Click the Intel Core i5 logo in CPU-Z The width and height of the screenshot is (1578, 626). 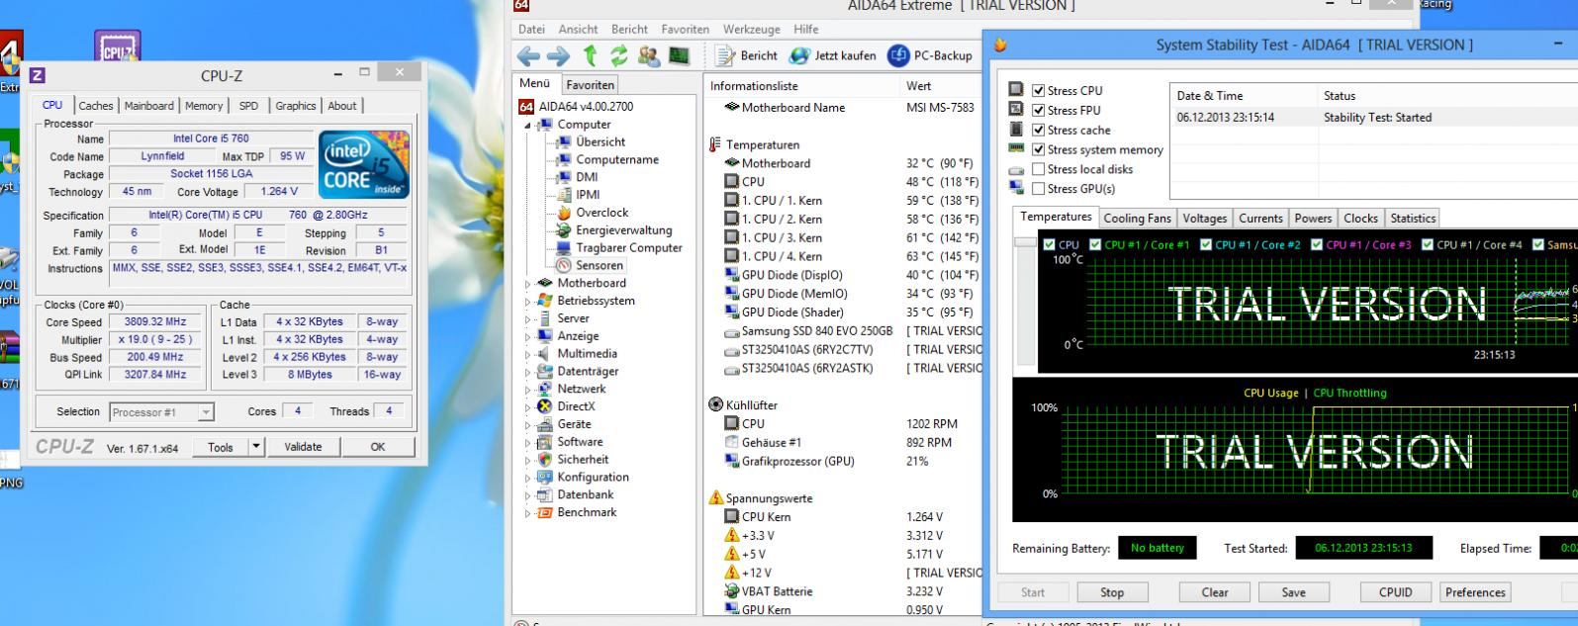[363, 164]
